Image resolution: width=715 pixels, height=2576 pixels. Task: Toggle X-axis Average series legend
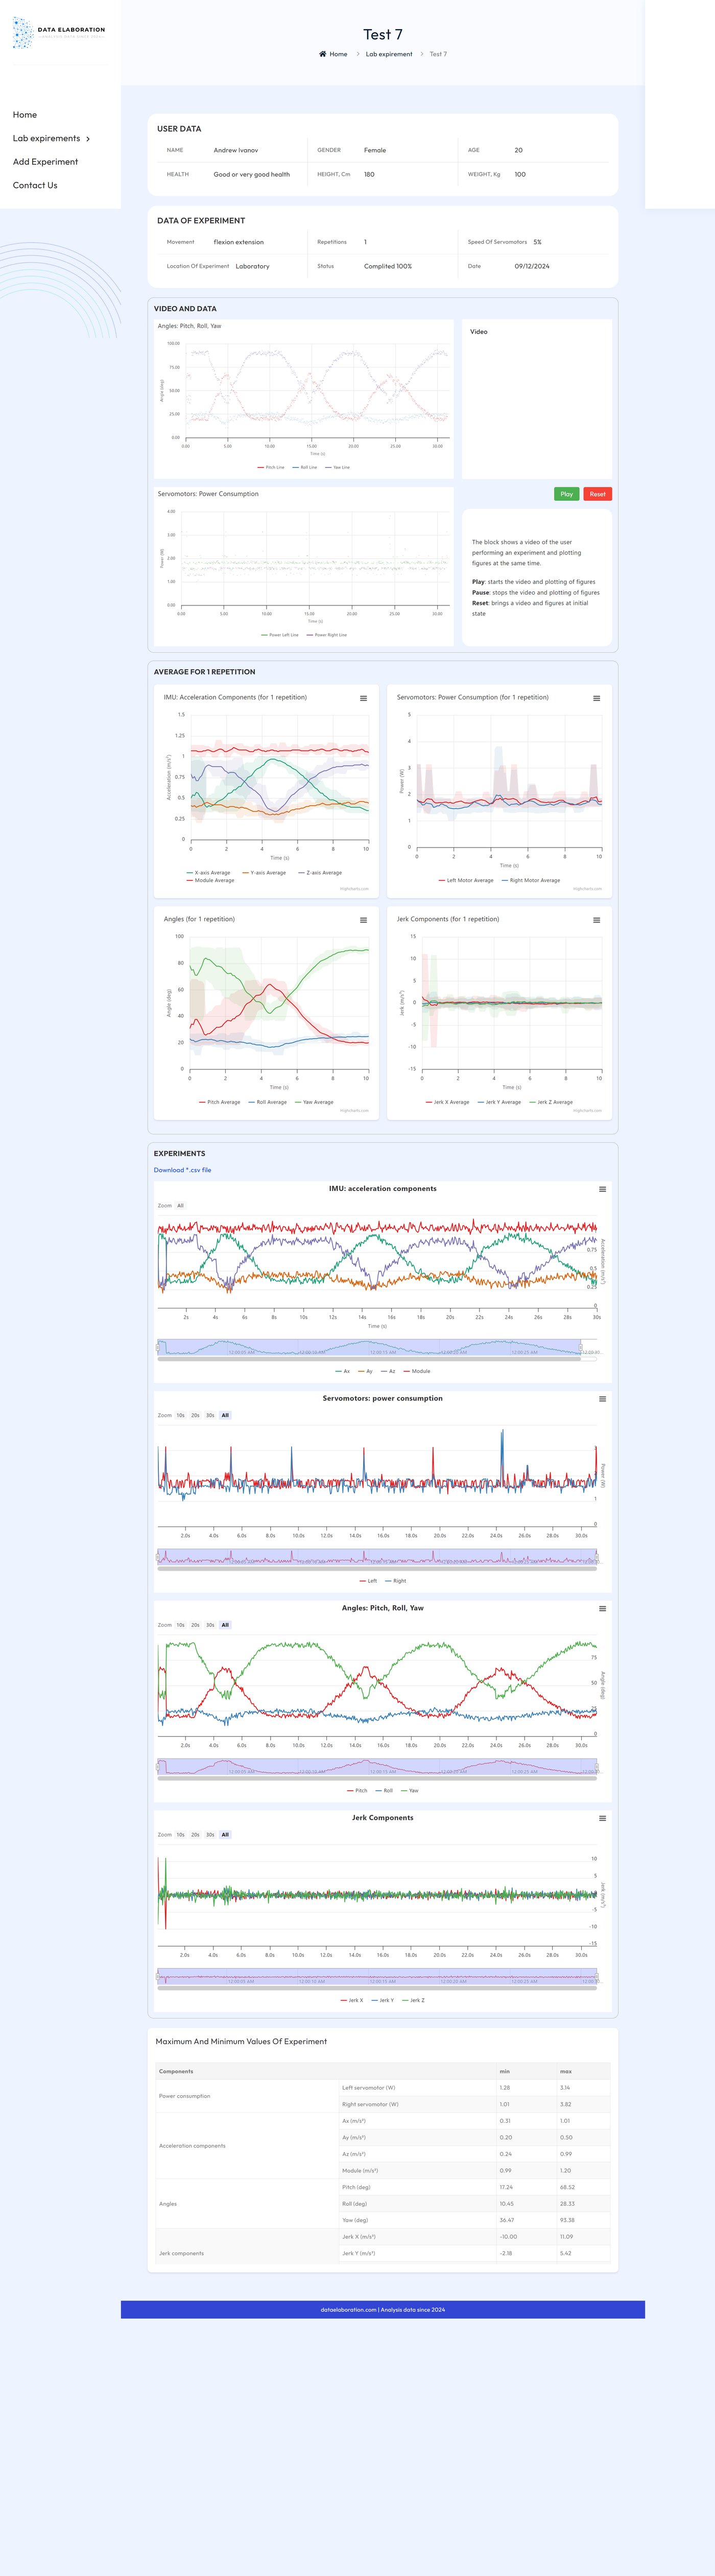tap(208, 873)
